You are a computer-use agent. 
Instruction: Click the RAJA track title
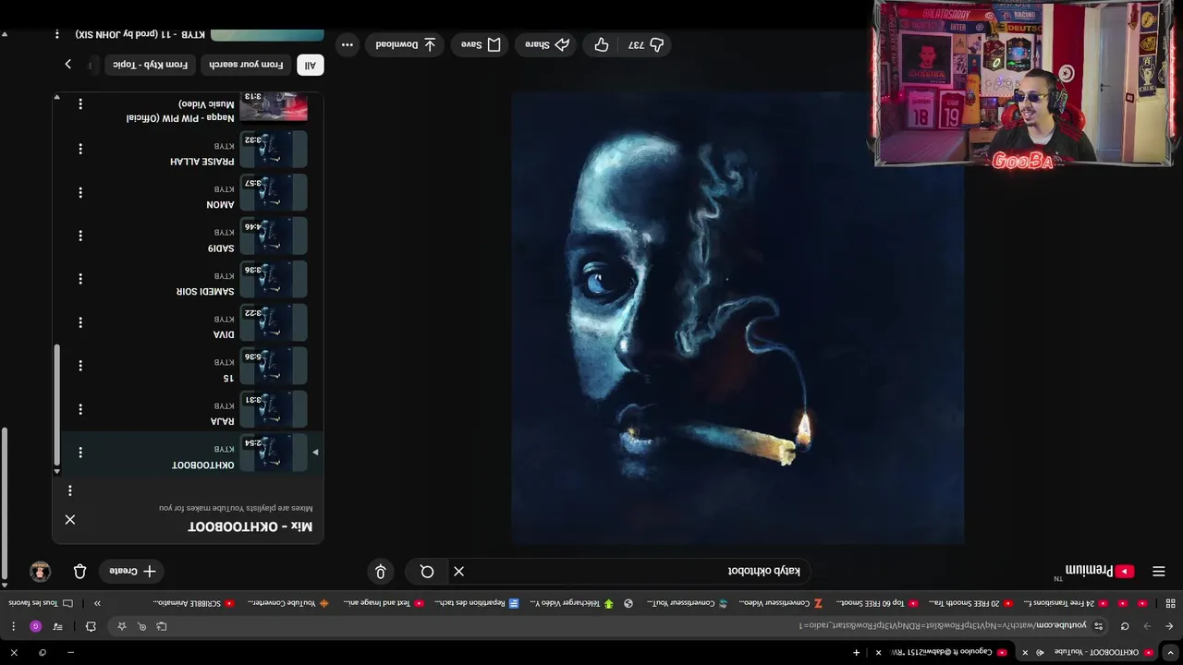coord(223,421)
